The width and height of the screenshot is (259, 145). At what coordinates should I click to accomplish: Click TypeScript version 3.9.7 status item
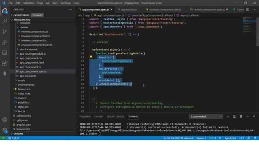point(242,138)
